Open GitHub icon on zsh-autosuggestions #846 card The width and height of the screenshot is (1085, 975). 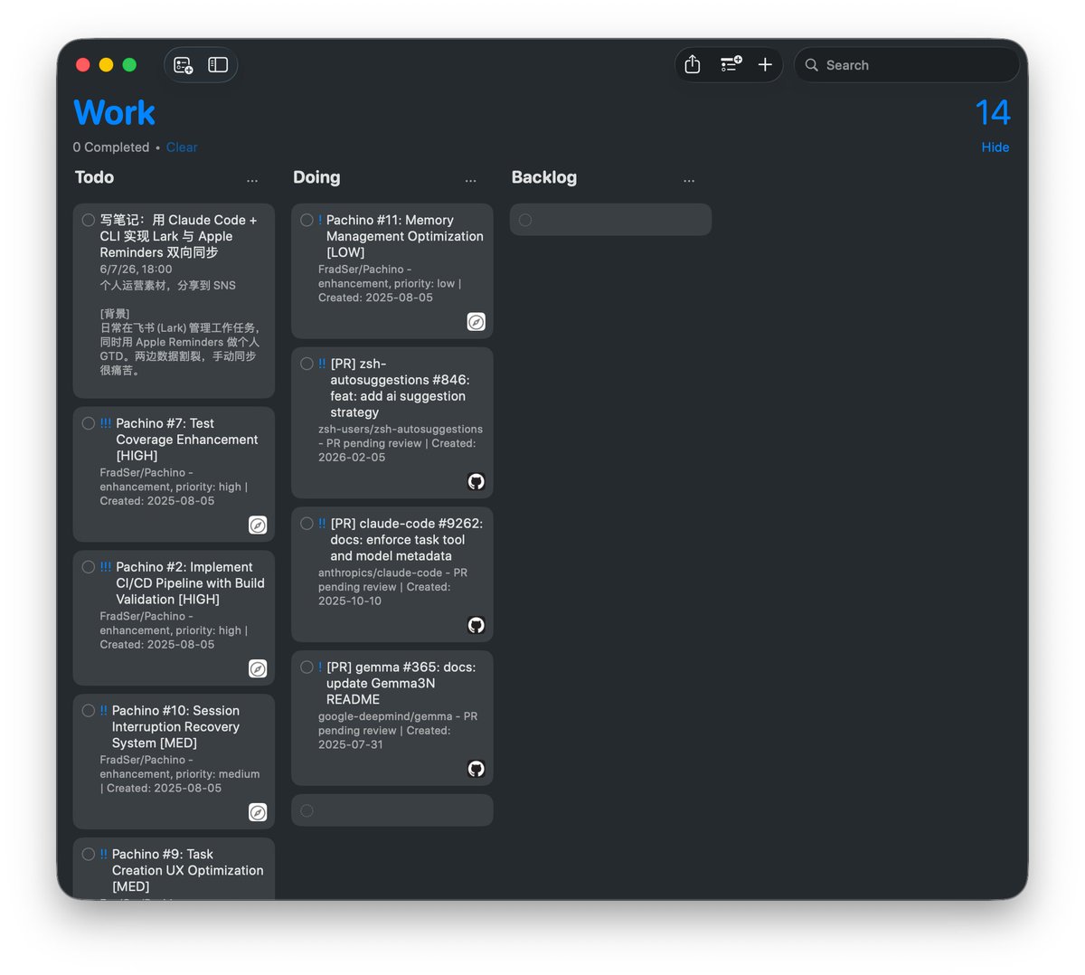pos(476,482)
